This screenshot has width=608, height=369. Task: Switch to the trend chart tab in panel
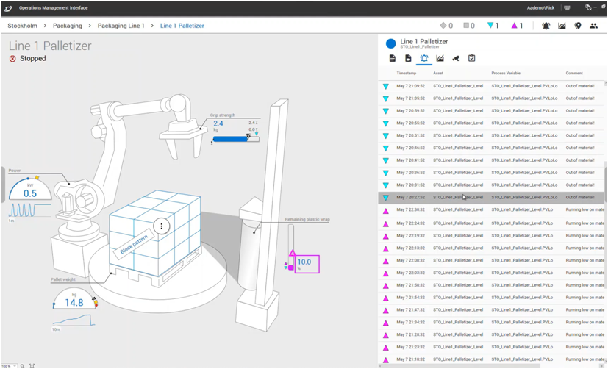(440, 58)
